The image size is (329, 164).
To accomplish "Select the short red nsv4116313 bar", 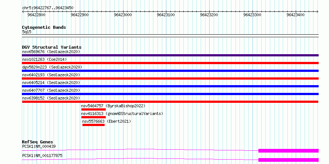I will (94, 117).
